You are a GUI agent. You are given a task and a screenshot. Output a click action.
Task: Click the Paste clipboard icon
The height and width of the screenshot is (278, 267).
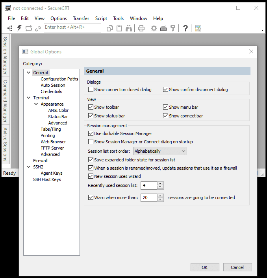(119, 28)
